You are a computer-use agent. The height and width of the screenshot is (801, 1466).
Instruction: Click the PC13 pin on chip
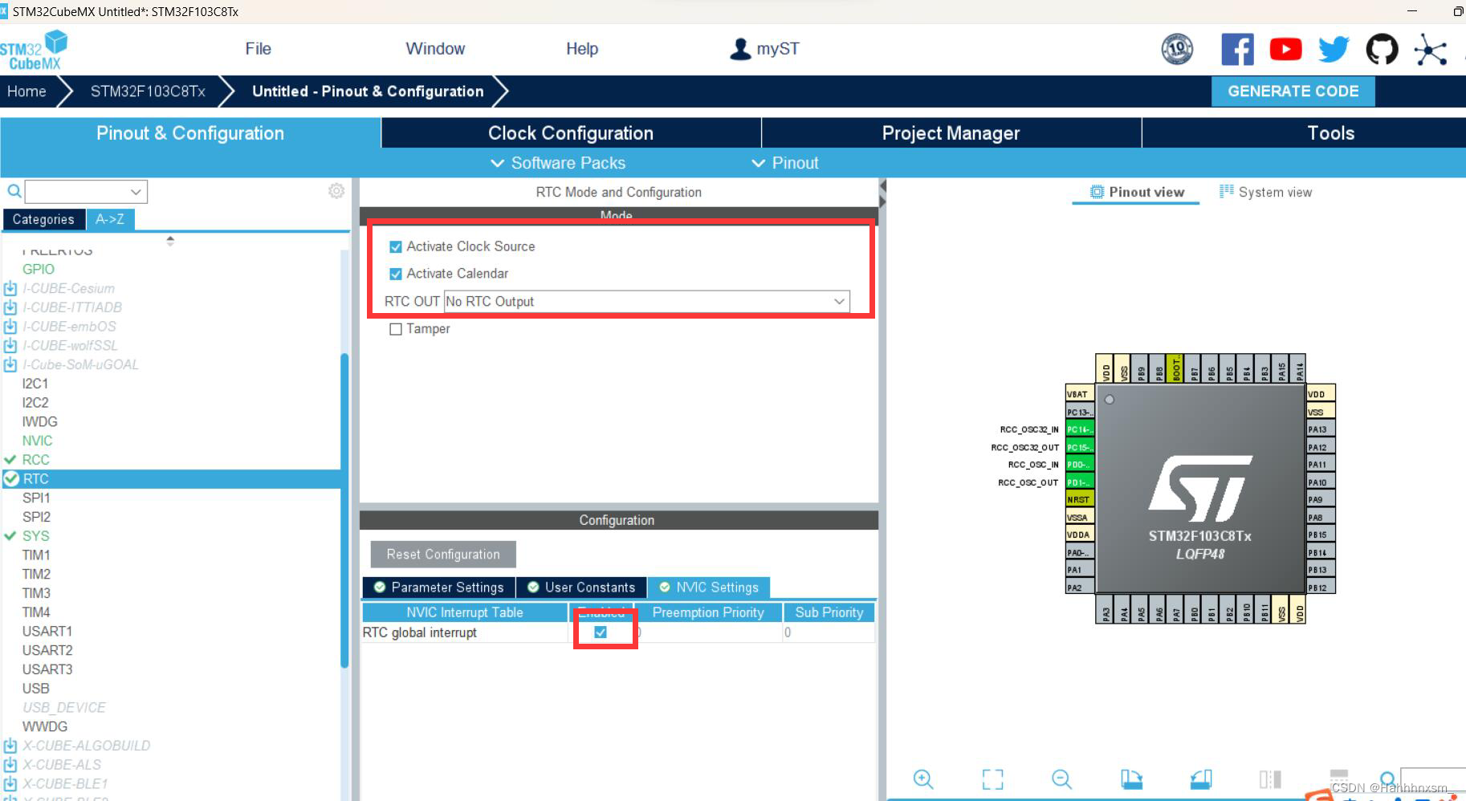tap(1079, 412)
